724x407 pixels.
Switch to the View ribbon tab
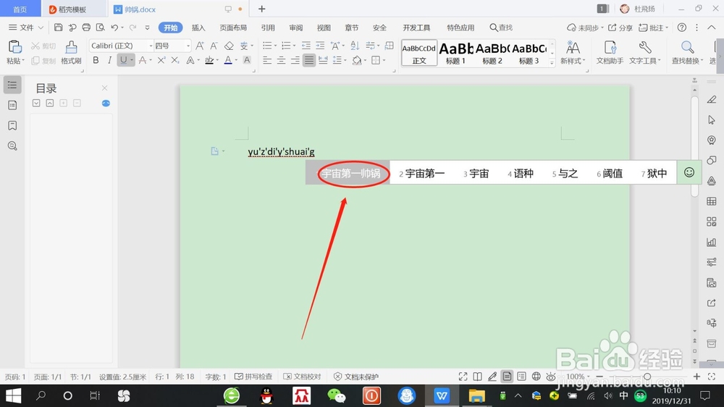(324, 28)
